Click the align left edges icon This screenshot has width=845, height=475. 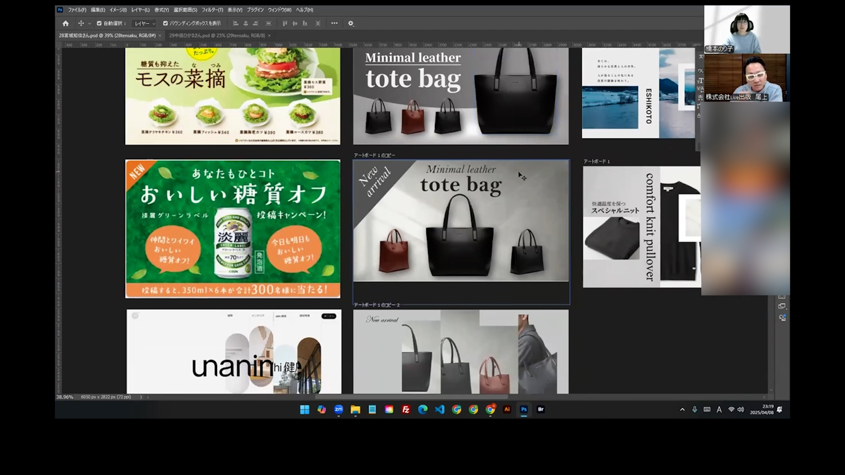click(x=235, y=23)
